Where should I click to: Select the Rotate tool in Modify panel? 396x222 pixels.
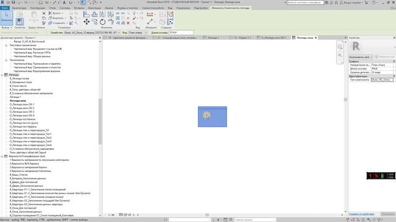(x=103, y=22)
